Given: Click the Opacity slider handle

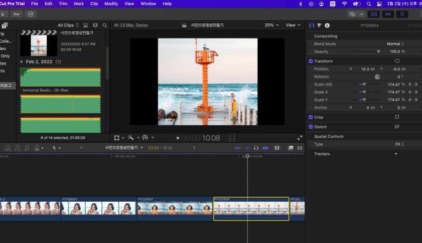Looking at the screenshot, I should (x=378, y=51).
